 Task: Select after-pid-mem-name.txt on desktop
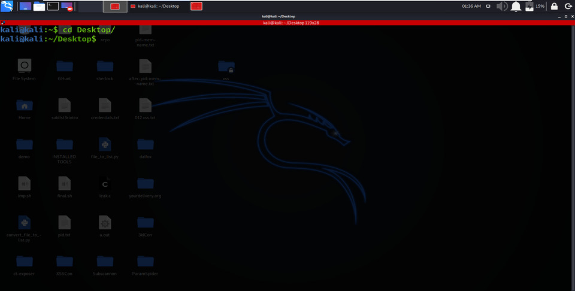(145, 72)
